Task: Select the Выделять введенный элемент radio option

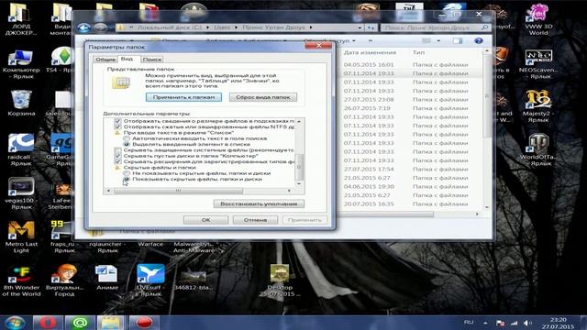Action: click(127, 144)
